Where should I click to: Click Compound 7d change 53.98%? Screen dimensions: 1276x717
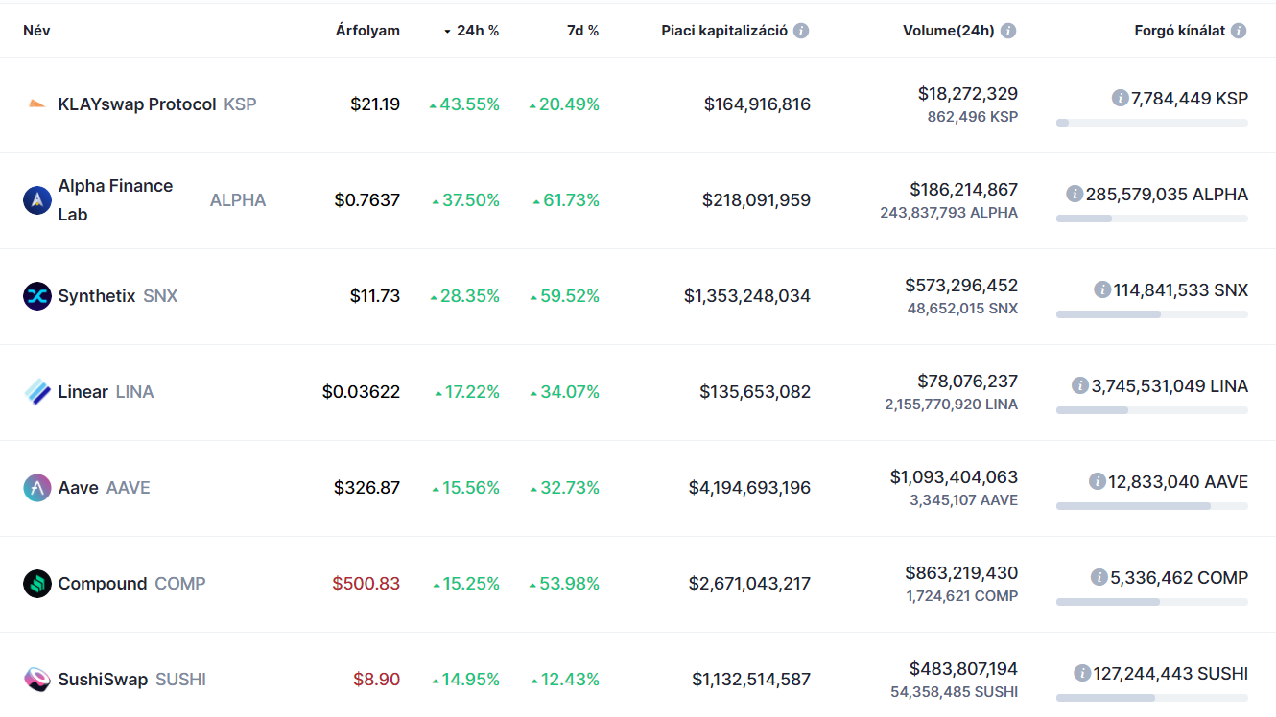click(564, 584)
